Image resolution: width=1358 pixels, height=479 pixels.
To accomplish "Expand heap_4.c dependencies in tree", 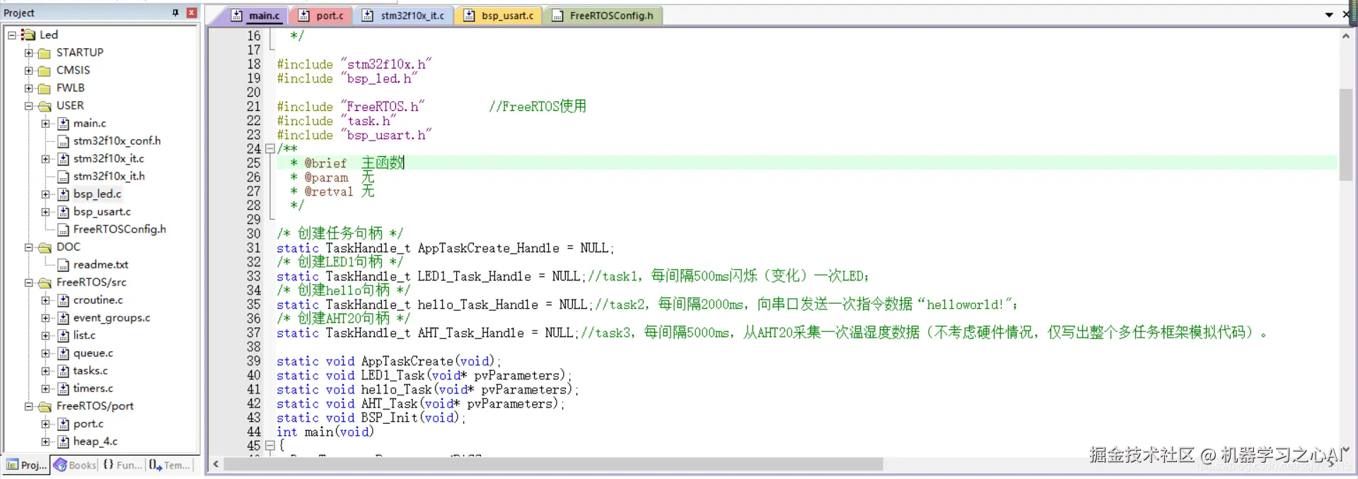I will [x=45, y=441].
